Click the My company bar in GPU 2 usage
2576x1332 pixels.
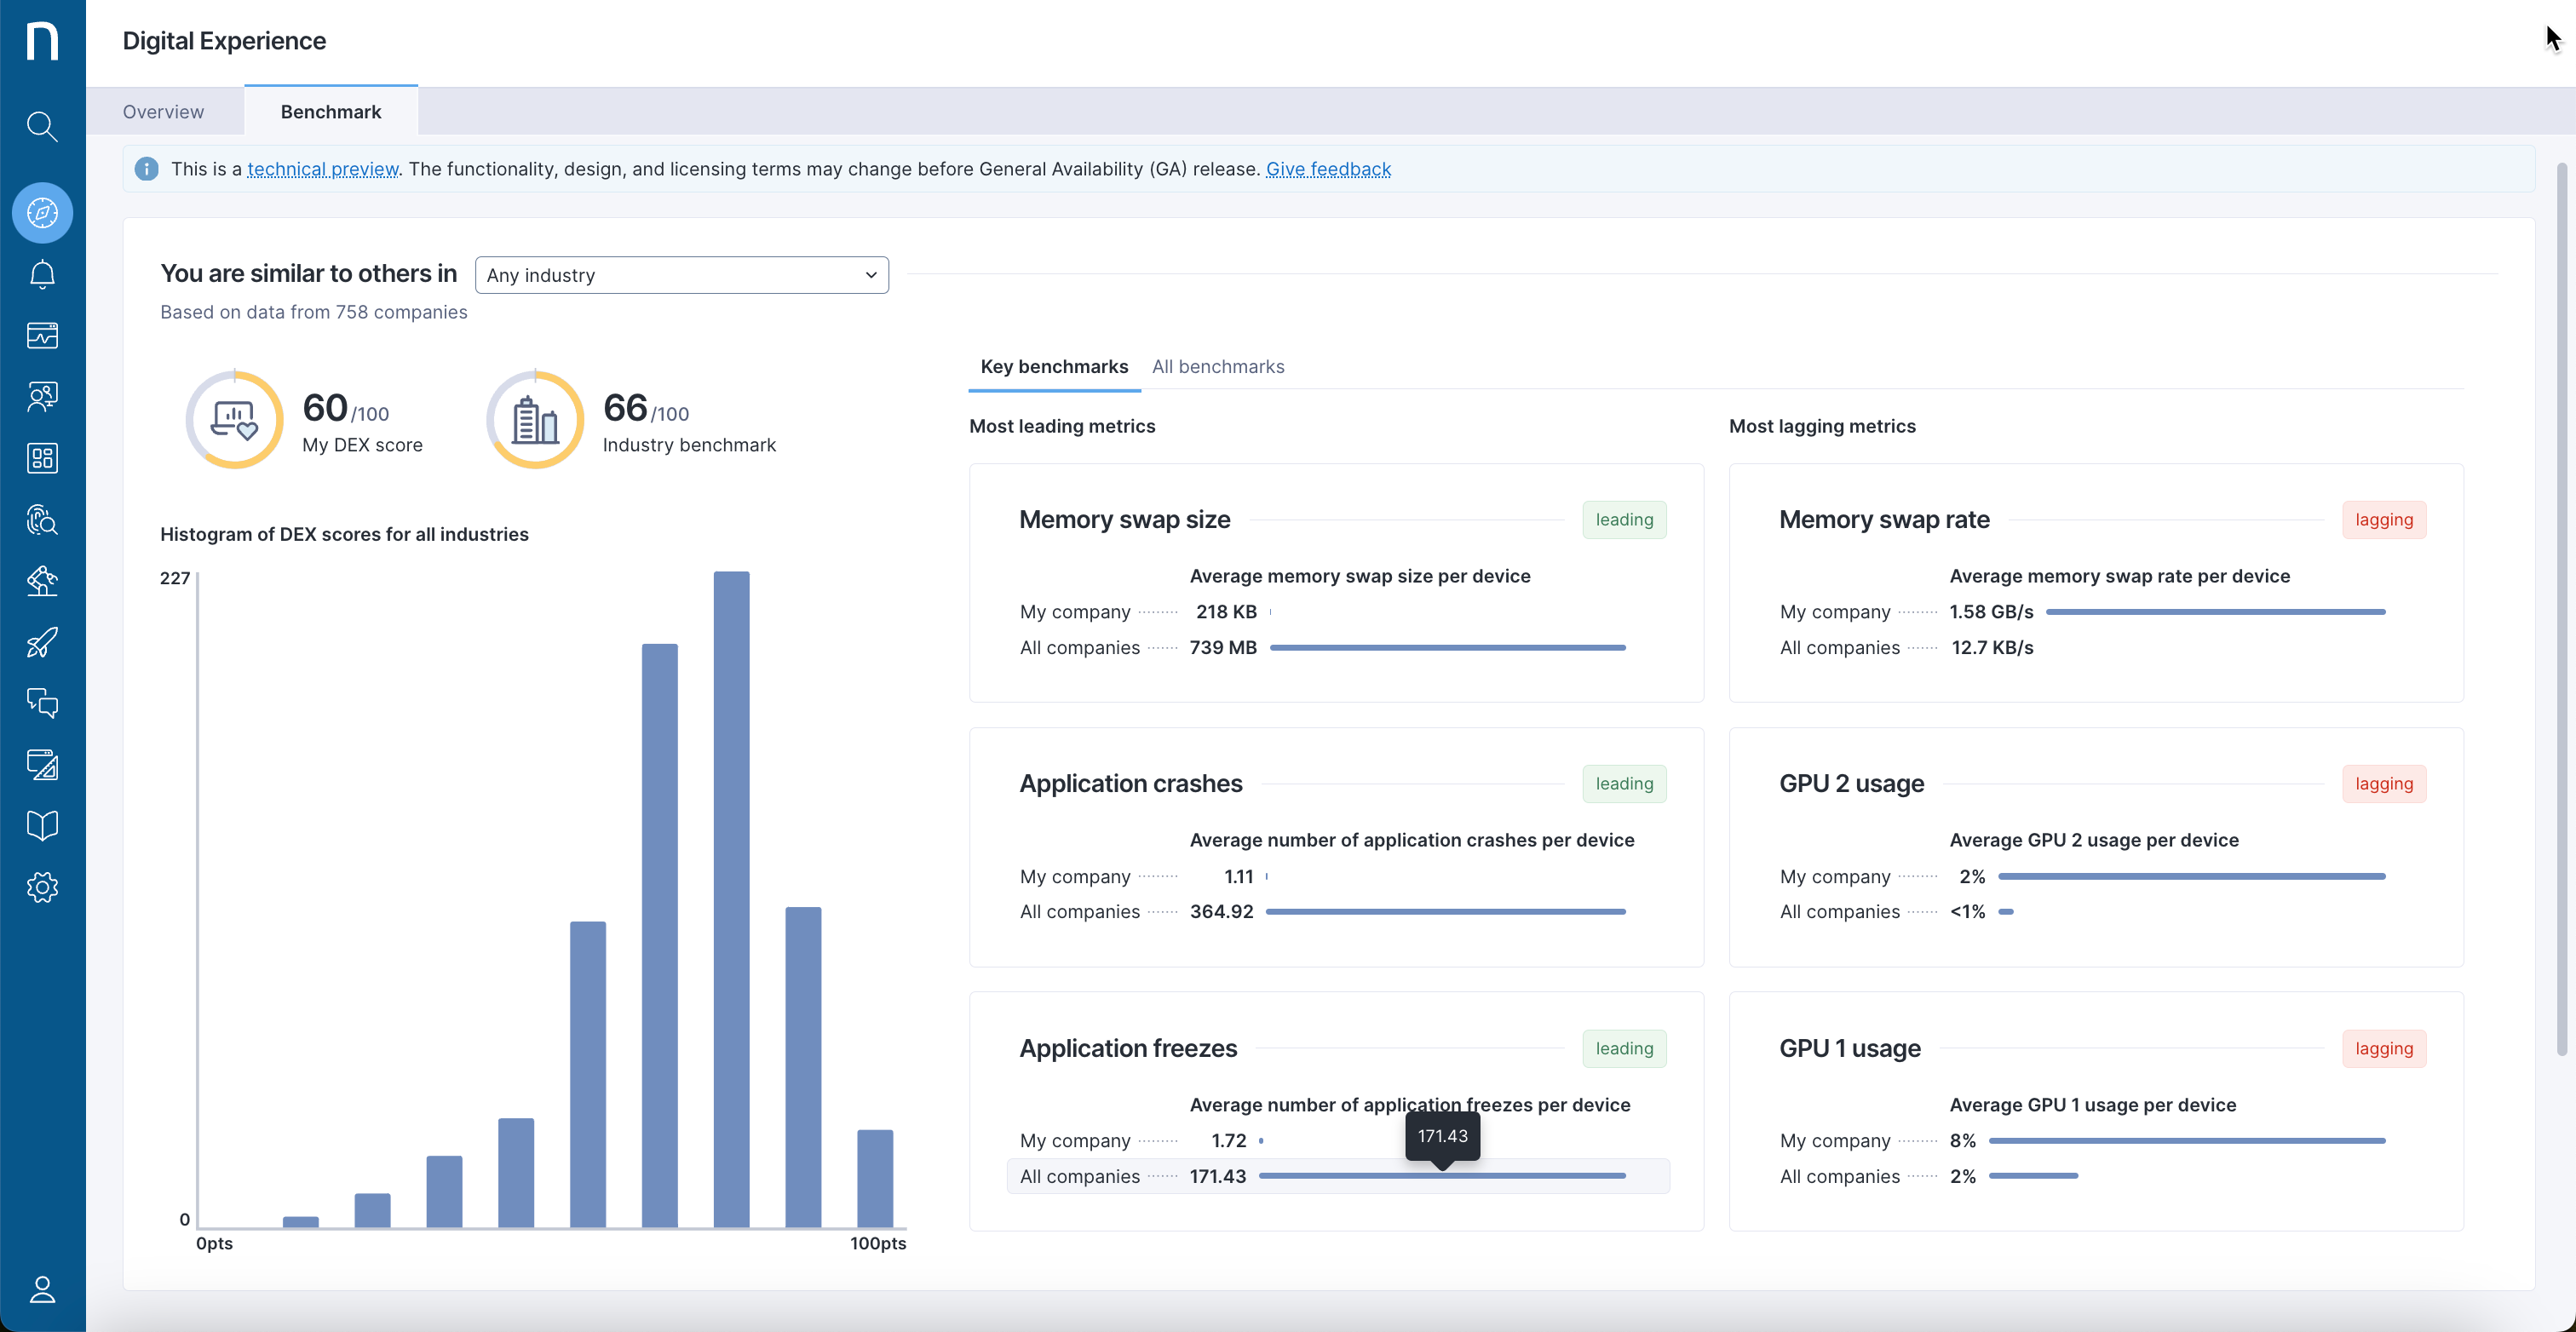2192,876
